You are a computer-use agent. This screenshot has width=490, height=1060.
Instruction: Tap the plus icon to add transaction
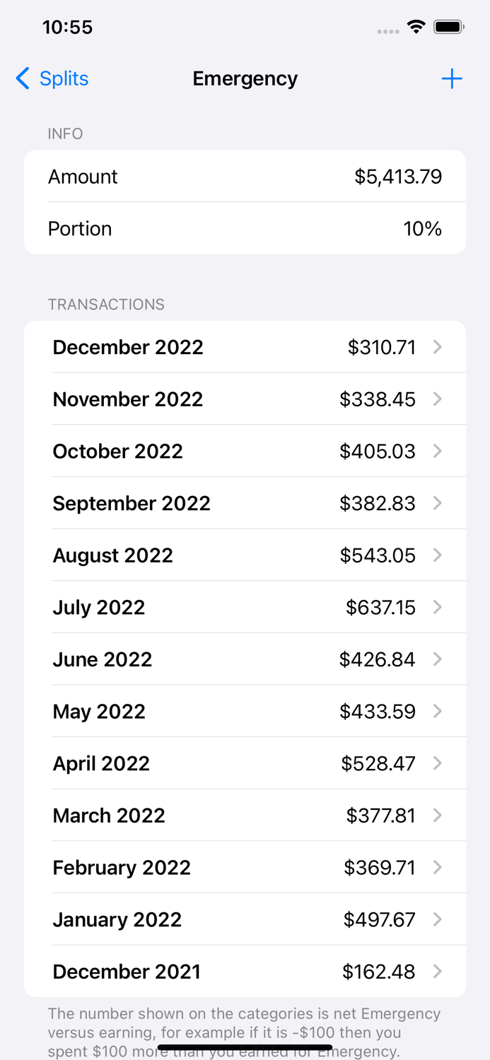pyautogui.click(x=452, y=78)
